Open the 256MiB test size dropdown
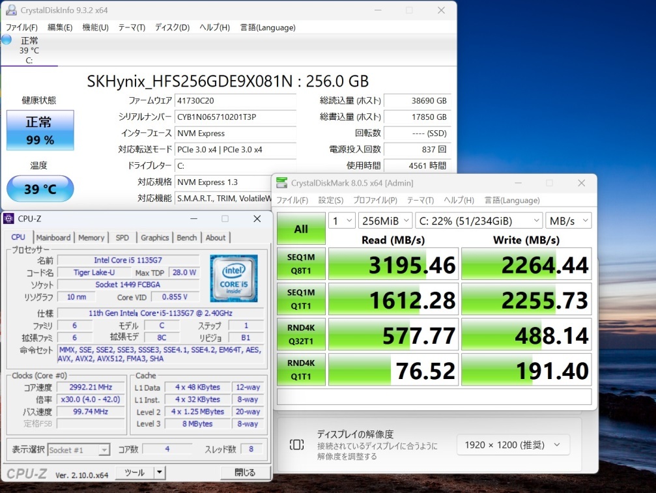The width and height of the screenshot is (656, 493). (x=385, y=220)
